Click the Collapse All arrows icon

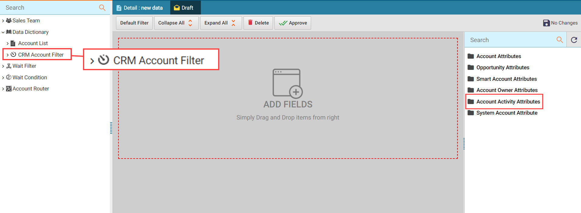coord(190,23)
